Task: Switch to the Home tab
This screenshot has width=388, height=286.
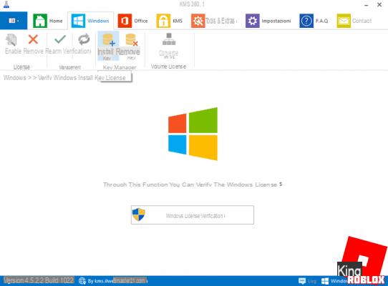Action: (x=48, y=21)
